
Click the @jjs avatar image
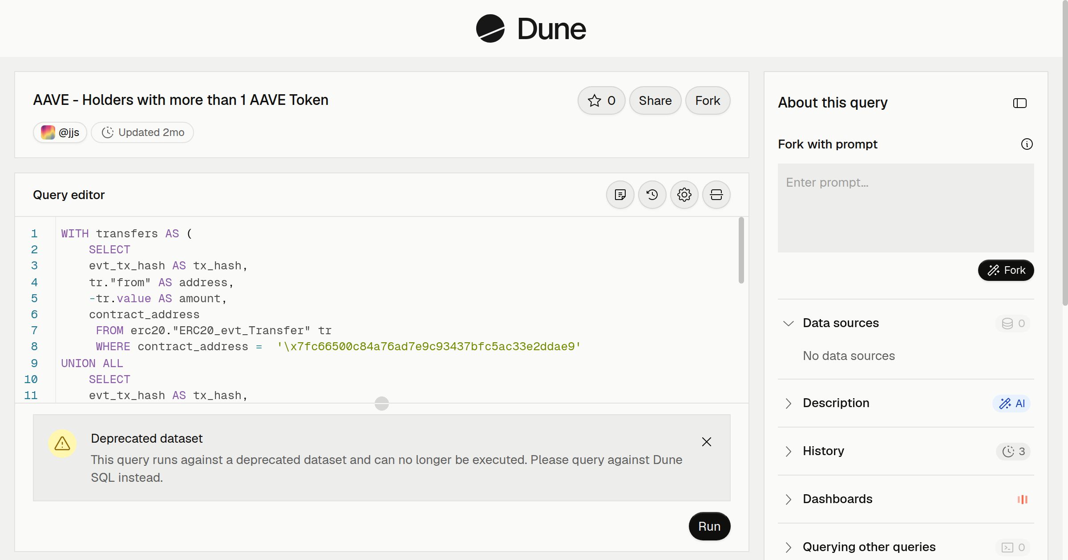pos(48,132)
